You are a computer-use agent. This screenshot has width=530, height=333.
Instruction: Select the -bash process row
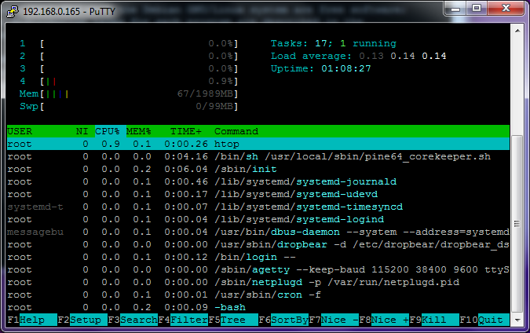259,307
